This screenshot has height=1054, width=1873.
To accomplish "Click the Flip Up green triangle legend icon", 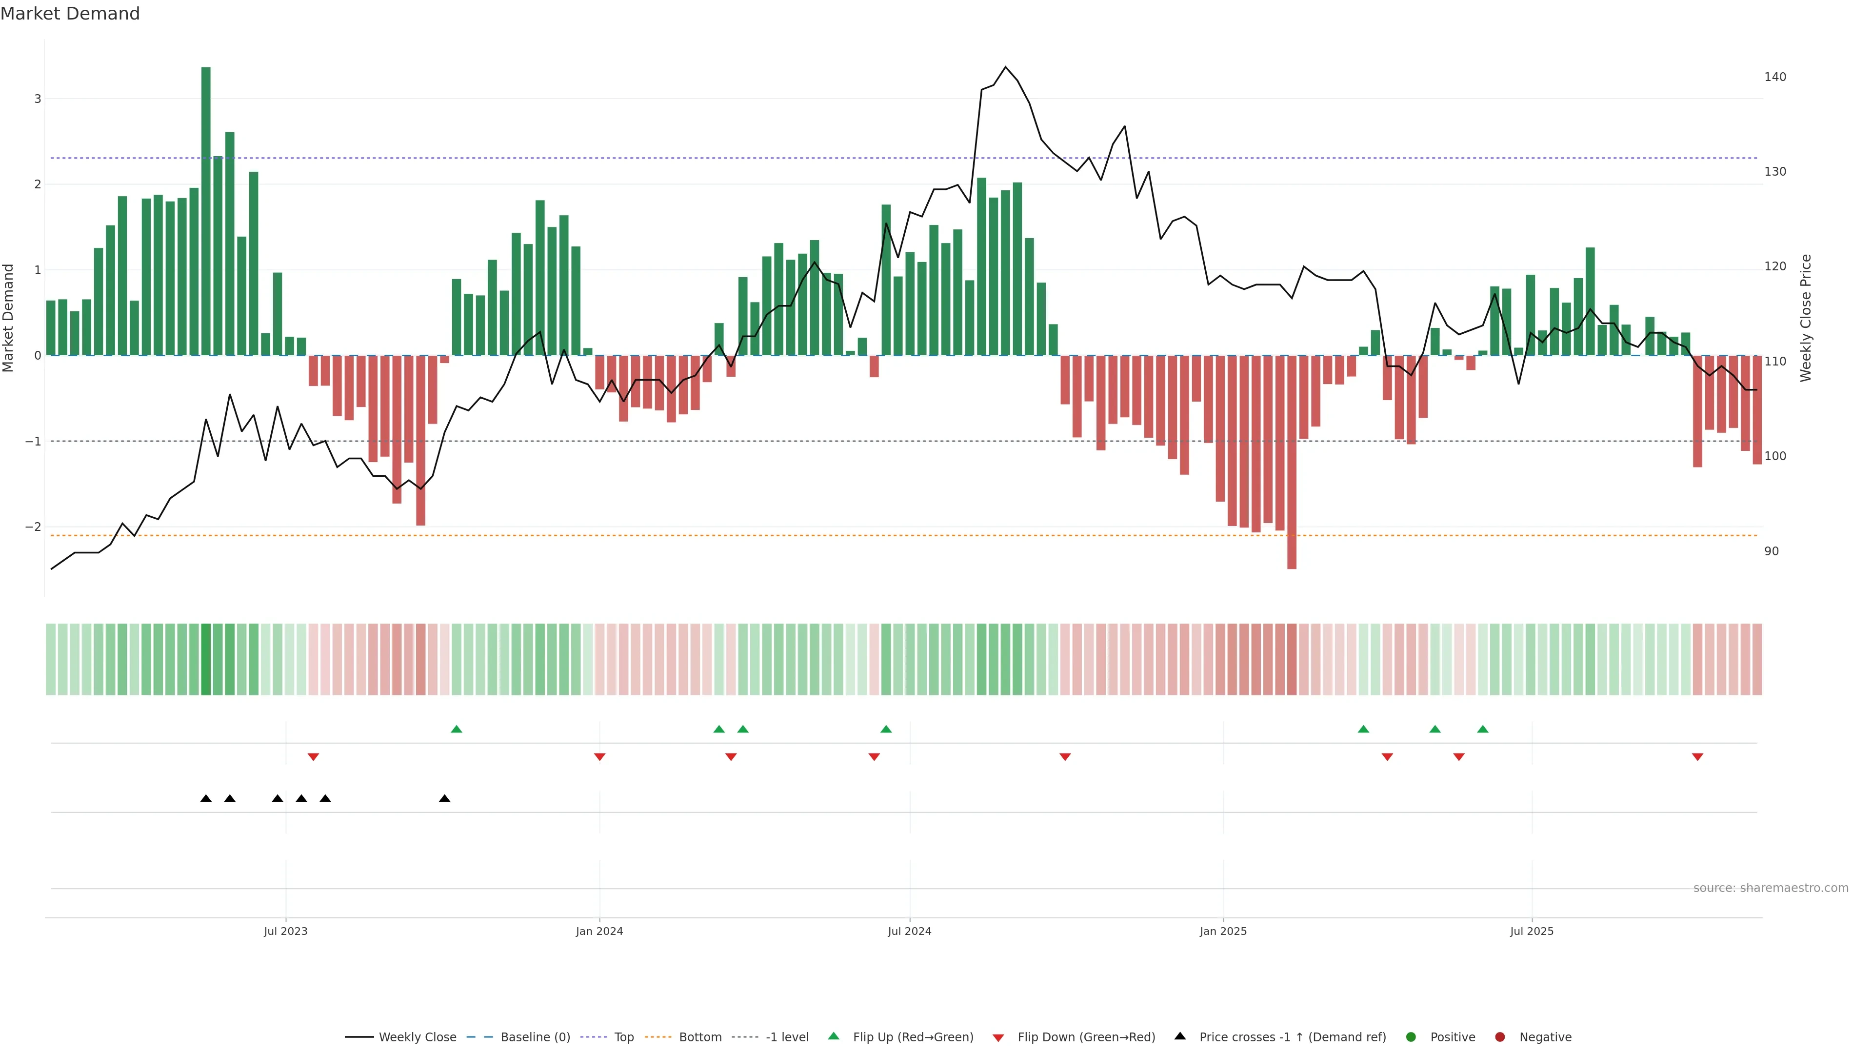I will point(833,1036).
